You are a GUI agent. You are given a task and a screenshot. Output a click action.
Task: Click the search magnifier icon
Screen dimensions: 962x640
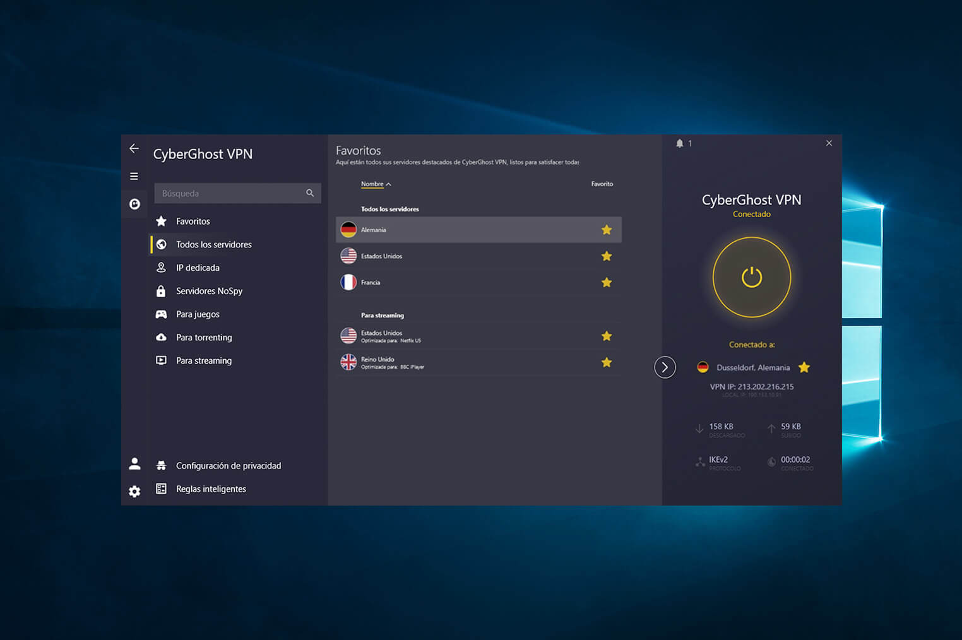click(310, 193)
